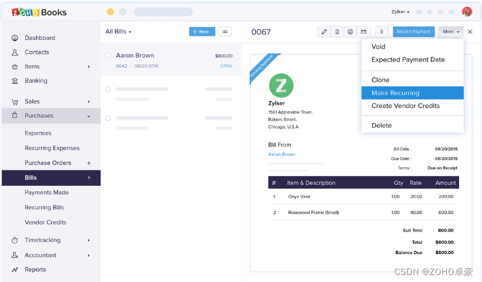The image size is (482, 282).
Task: Click the Accountant person icon
Action: 15,255
